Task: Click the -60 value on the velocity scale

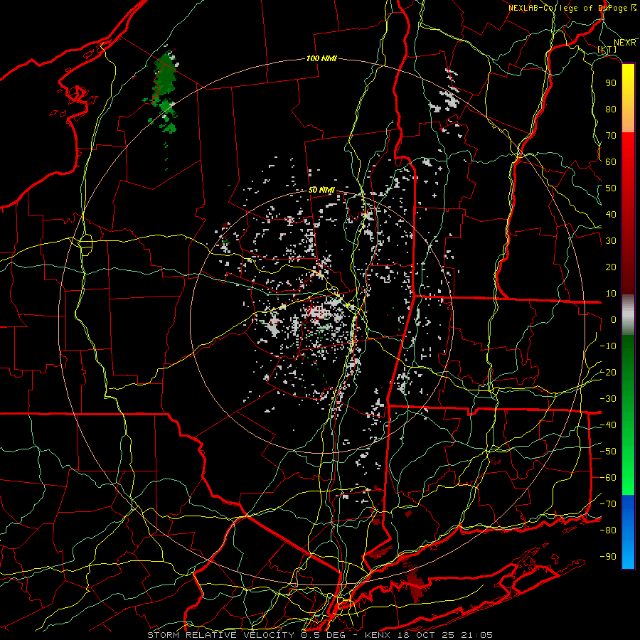Action: click(608, 478)
